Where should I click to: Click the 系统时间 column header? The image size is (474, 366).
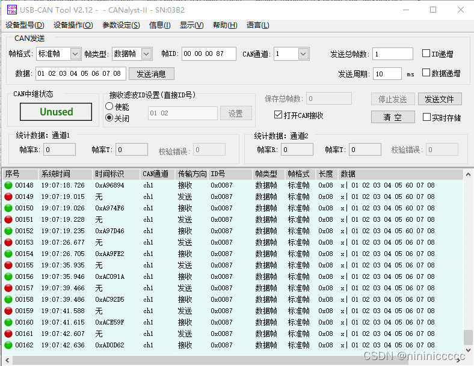(x=65, y=174)
